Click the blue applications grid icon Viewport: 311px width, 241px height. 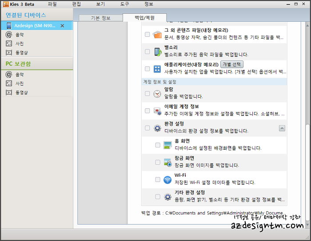pos(157,69)
